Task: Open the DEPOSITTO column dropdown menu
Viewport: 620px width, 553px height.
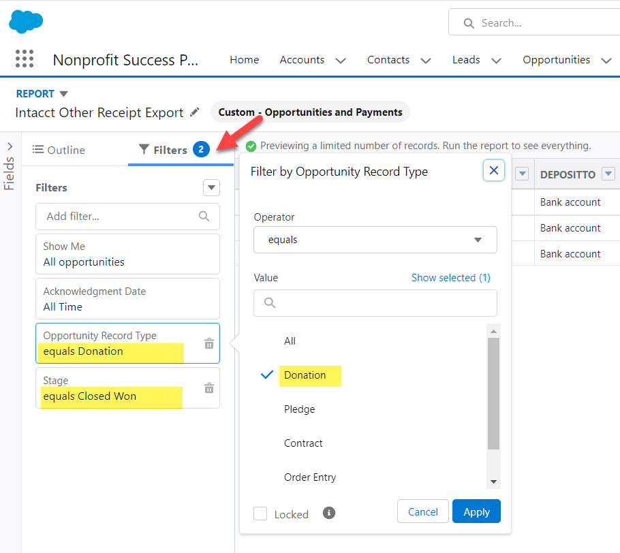Action: pos(608,174)
